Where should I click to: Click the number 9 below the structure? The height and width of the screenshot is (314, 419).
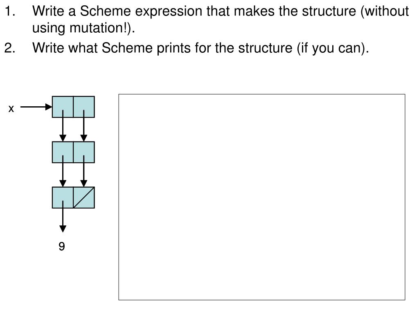coord(62,246)
